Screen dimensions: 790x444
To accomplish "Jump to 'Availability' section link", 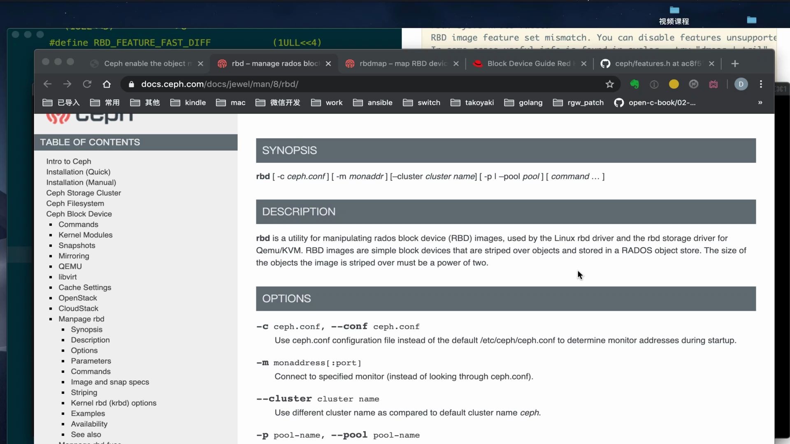I will pyautogui.click(x=89, y=424).
